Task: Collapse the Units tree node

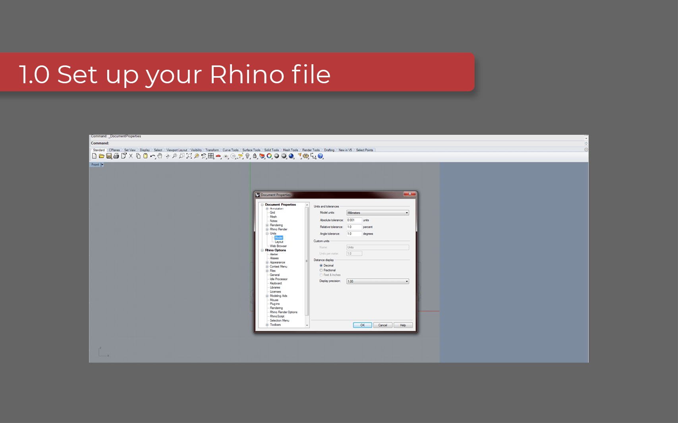Action: coord(267,234)
